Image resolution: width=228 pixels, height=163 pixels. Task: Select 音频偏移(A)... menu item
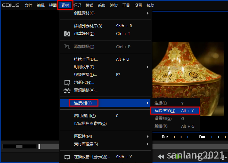[x=106, y=90]
